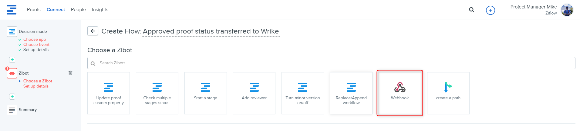The height and width of the screenshot is (131, 580).
Task: Add step above Summary
Action: [12, 97]
